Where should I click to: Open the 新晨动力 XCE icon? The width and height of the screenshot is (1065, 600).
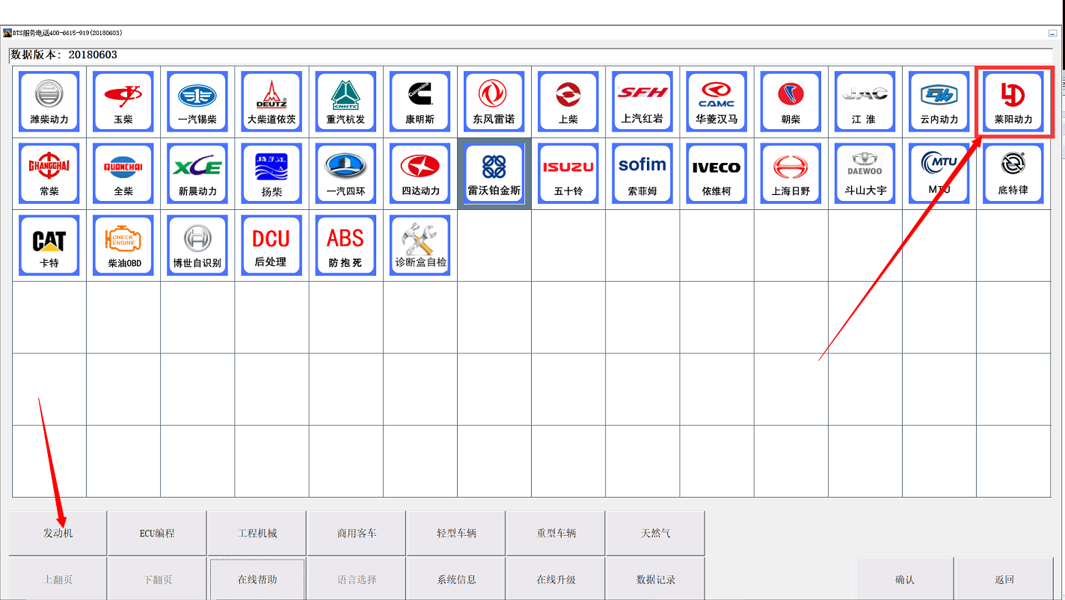click(197, 173)
